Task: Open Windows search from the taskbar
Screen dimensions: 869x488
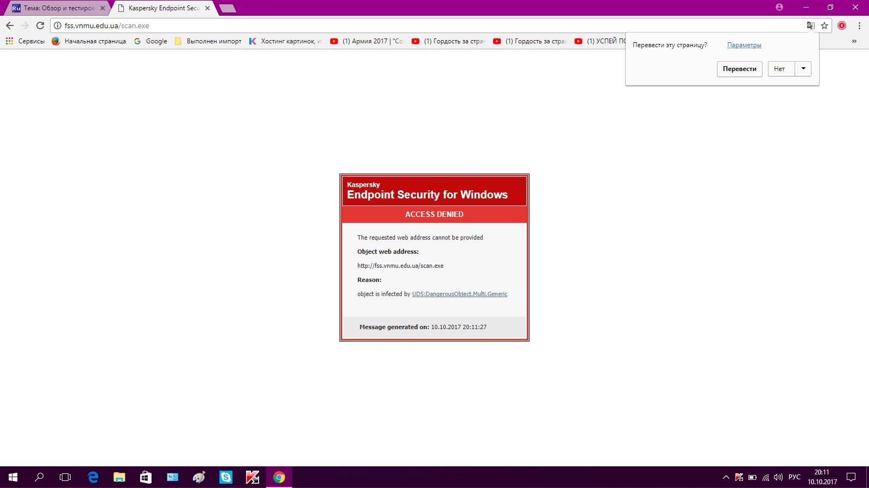Action: point(39,477)
